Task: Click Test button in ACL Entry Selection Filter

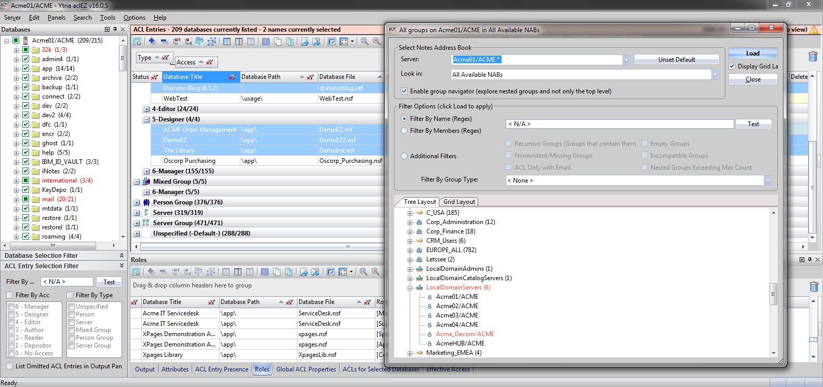Action: (109, 282)
